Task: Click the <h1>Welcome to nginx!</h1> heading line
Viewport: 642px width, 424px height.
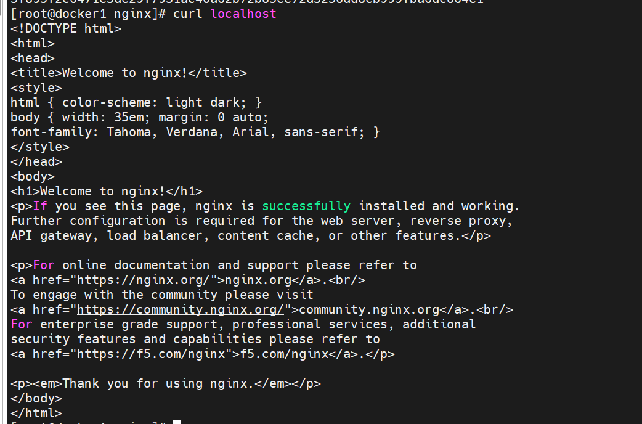Action: click(107, 191)
